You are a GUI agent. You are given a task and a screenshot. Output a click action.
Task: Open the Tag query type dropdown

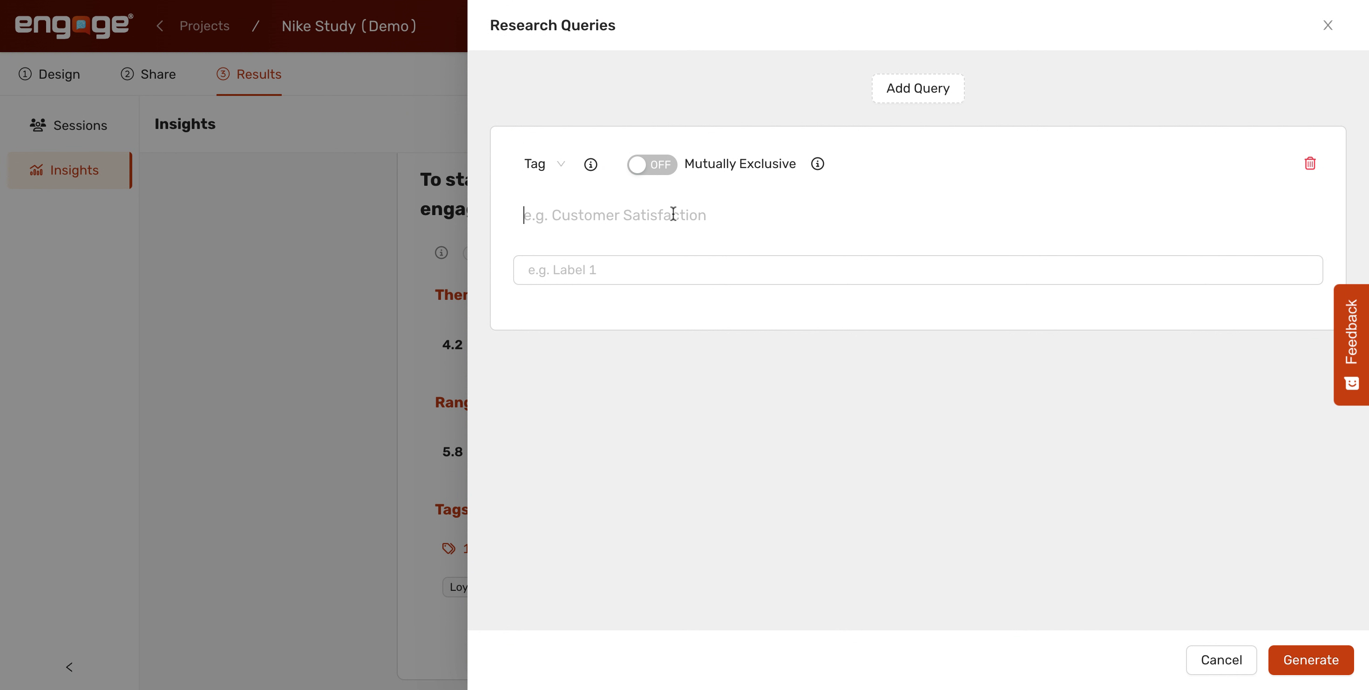(544, 163)
